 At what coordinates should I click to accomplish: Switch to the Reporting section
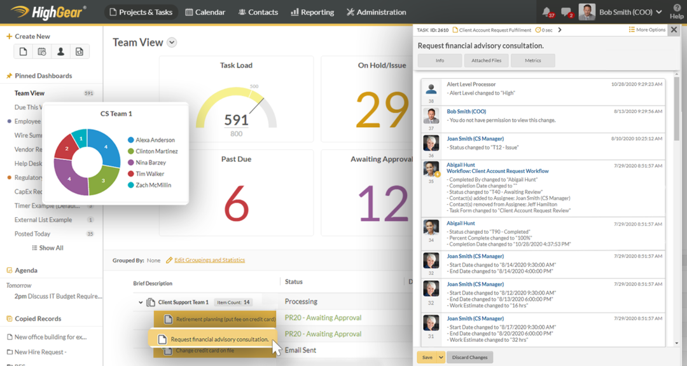tap(312, 11)
